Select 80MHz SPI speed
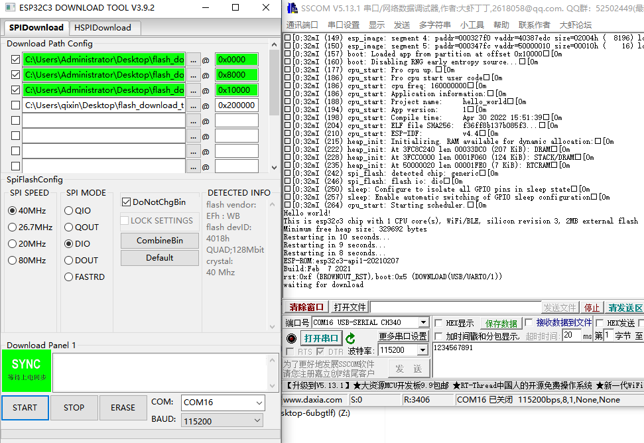Image resolution: width=644 pixels, height=443 pixels. click(x=13, y=261)
